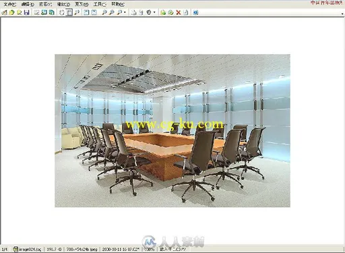Click the file type icon in the status bar

tap(15, 249)
